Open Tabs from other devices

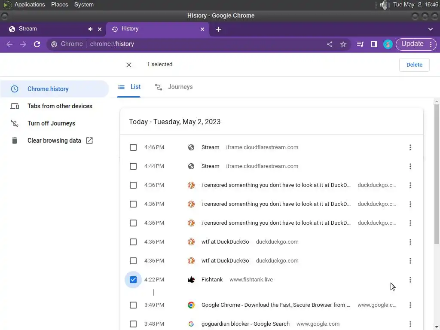pyautogui.click(x=55, y=106)
